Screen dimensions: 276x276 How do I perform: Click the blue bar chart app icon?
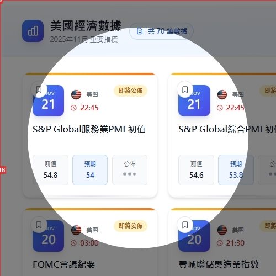tap(33, 31)
